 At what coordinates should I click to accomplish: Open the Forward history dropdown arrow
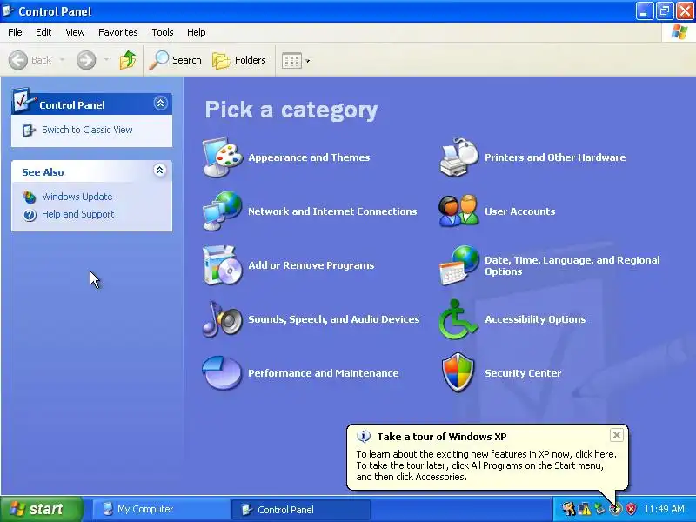(x=106, y=60)
